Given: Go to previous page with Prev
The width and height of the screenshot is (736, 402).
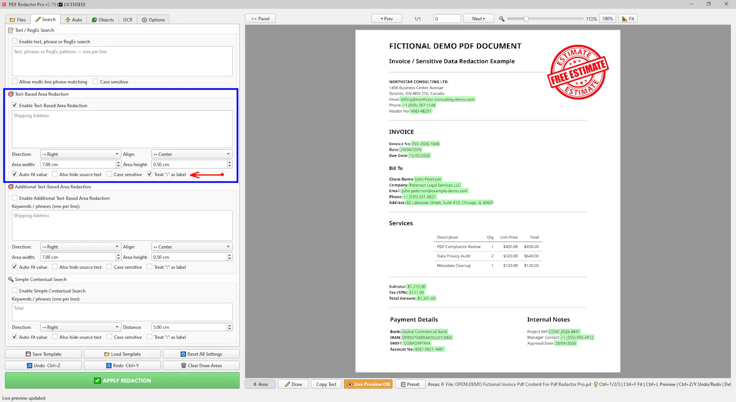Looking at the screenshot, I should tap(386, 18).
